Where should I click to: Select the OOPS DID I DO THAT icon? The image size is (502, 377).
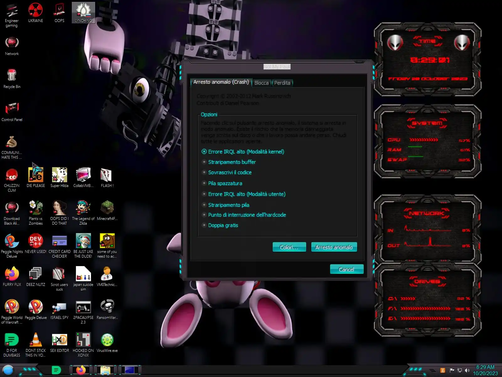pyautogui.click(x=59, y=213)
